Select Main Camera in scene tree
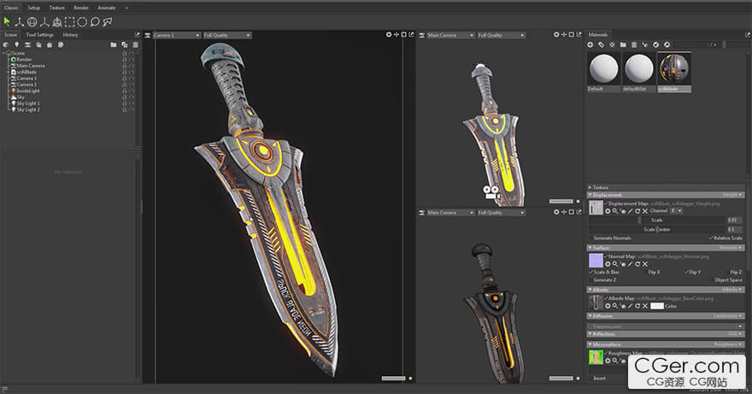Screen dimensions: 752x394 pos(31,66)
